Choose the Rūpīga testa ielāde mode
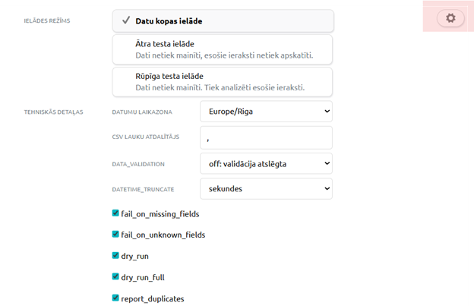Image resolution: width=474 pixels, height=306 pixels. tap(223, 82)
